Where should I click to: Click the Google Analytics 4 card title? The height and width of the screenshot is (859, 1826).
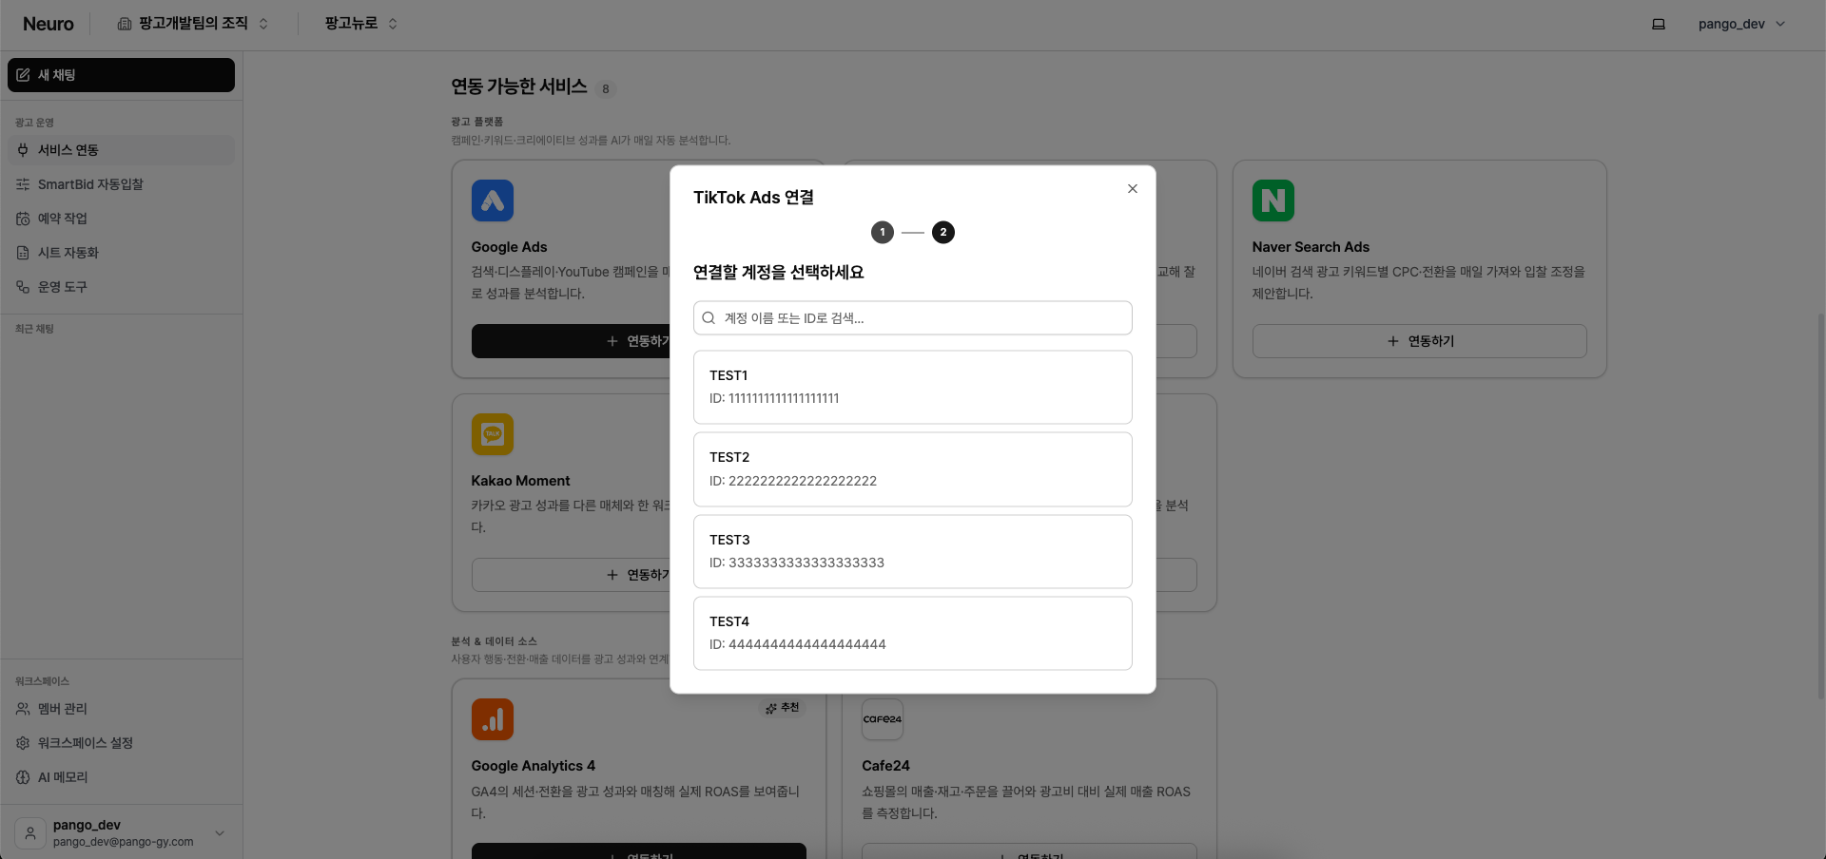[x=534, y=766]
